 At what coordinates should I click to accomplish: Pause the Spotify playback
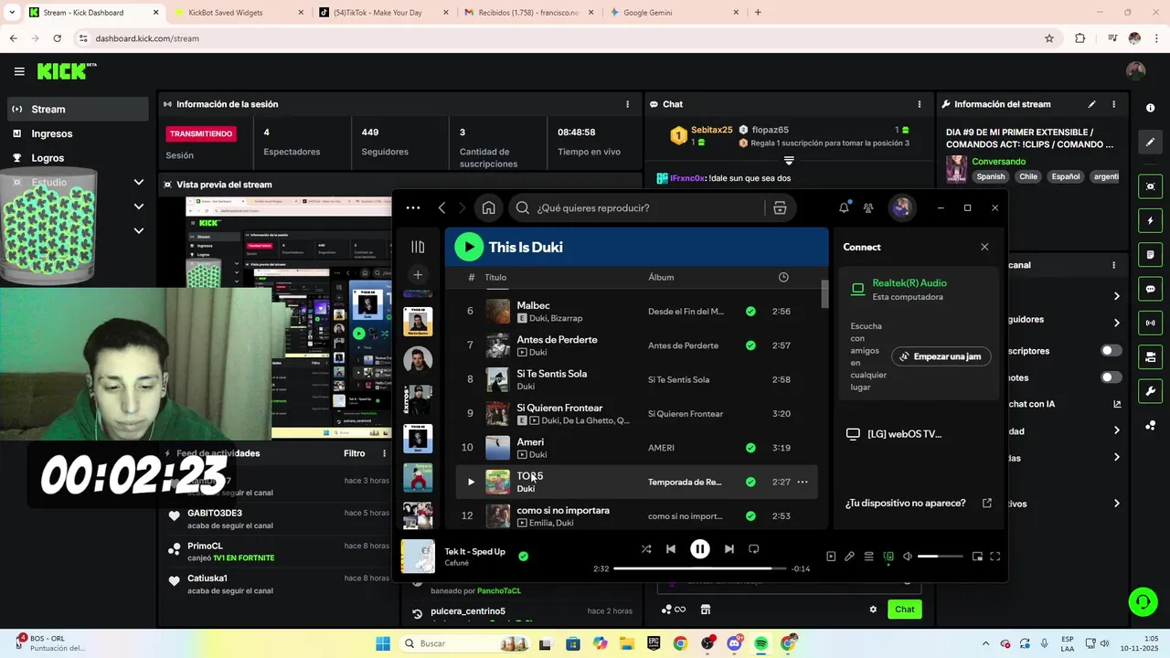699,548
